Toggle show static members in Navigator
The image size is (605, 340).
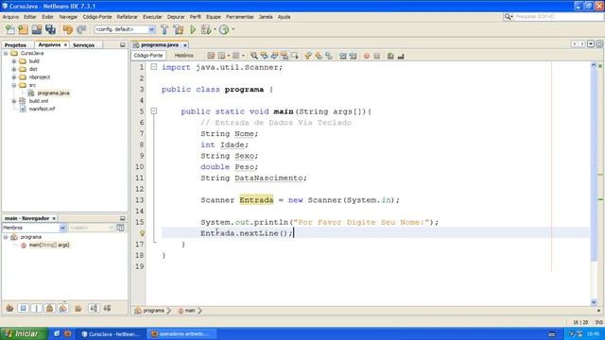(36, 308)
